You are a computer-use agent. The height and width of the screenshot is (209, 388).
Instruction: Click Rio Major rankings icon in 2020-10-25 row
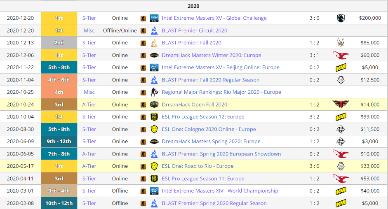(x=154, y=92)
